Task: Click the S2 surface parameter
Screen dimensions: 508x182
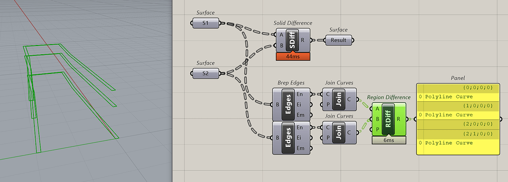Action: pos(205,73)
